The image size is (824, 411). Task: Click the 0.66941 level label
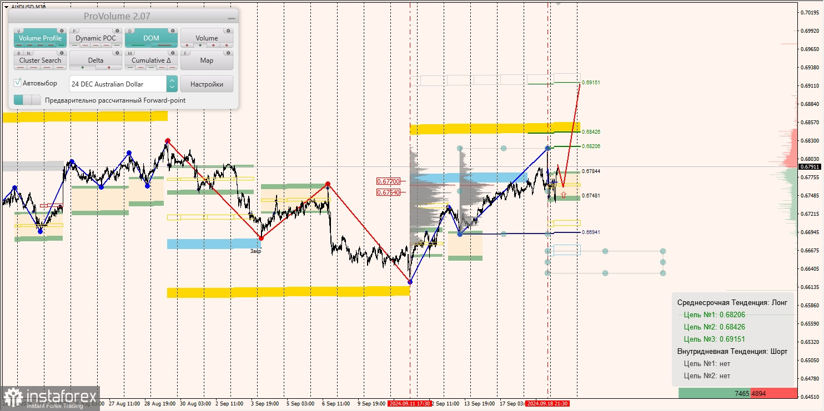click(591, 232)
